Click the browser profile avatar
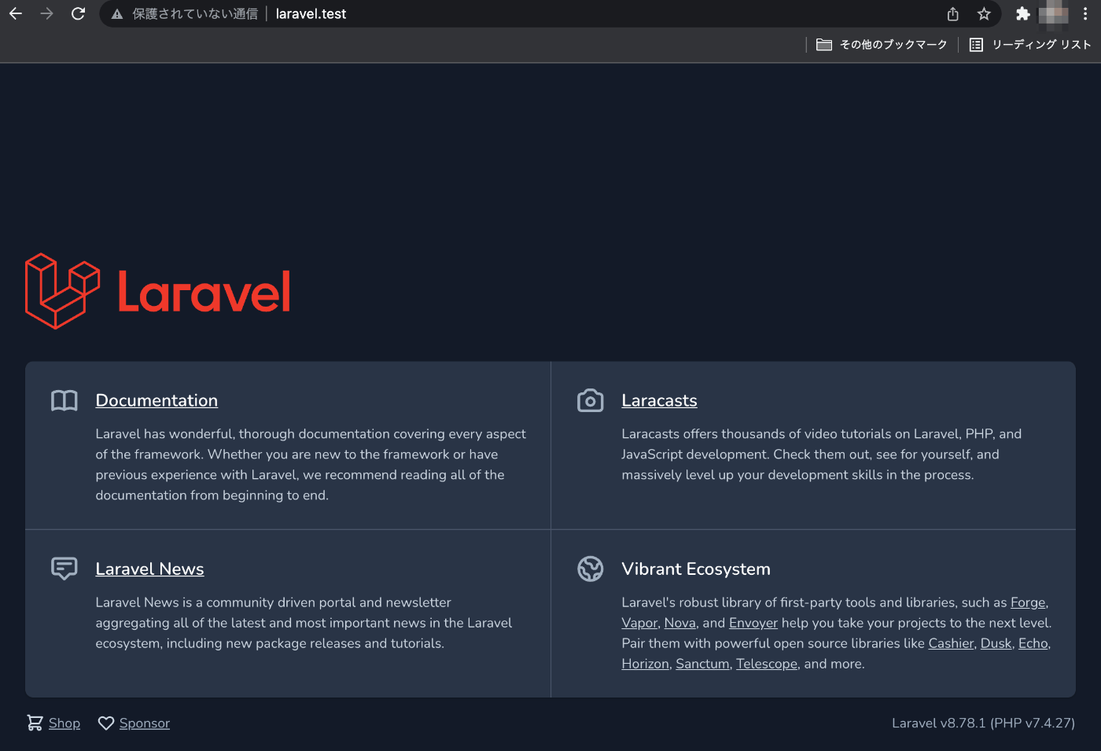 click(1052, 13)
